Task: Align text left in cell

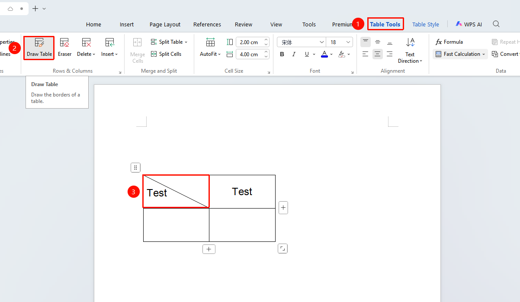Action: (x=366, y=54)
